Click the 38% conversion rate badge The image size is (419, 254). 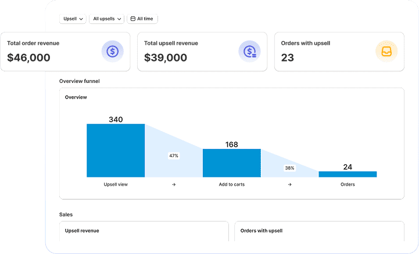(x=289, y=168)
